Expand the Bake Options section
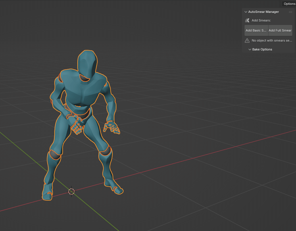This screenshot has height=231, width=296. (x=250, y=49)
